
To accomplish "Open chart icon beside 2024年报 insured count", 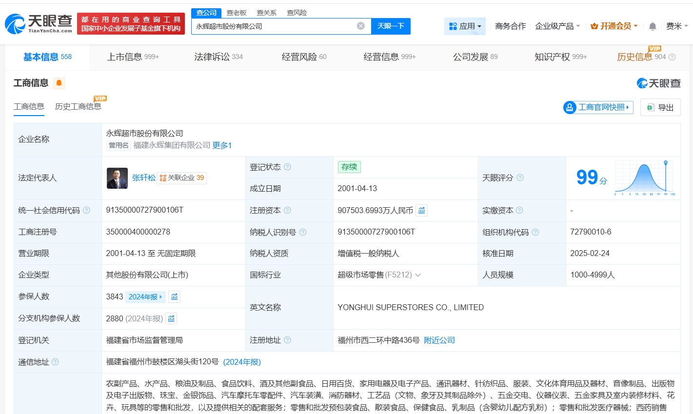I will (x=174, y=296).
